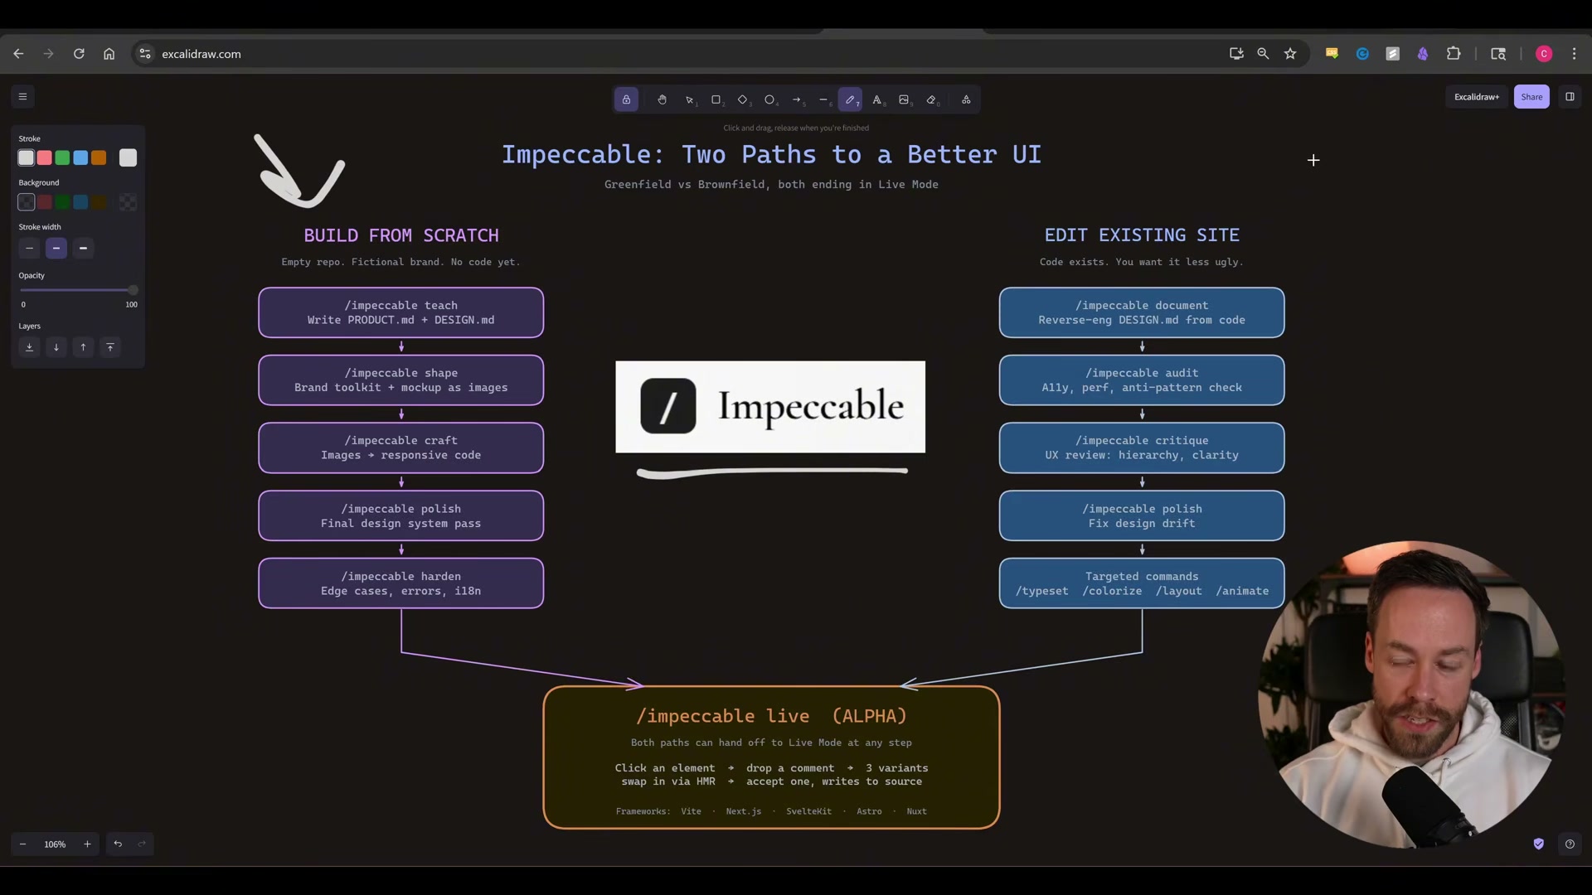Pick the red stroke color swatch

click(x=45, y=157)
